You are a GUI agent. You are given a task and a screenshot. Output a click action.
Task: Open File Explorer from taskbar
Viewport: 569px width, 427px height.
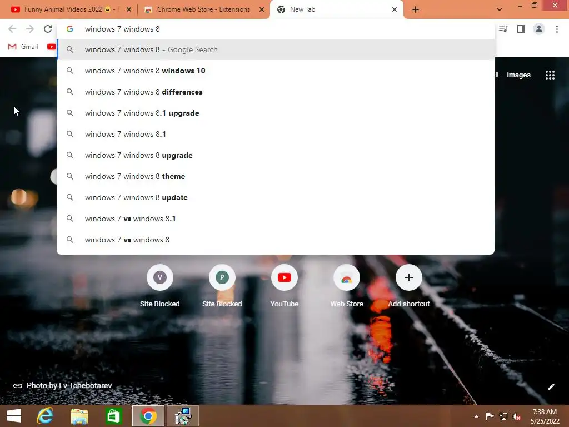pyautogui.click(x=79, y=416)
